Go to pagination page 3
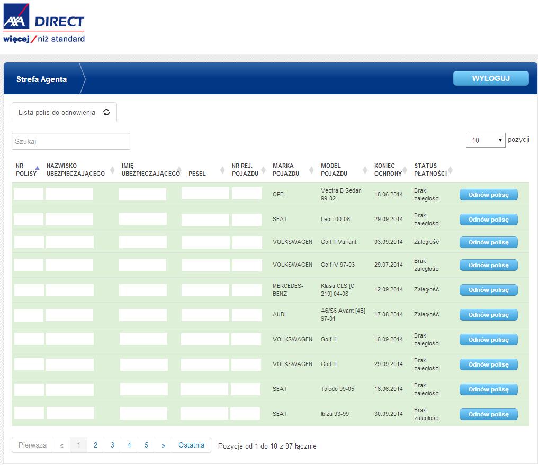Image resolution: width=539 pixels, height=465 pixels. tap(112, 445)
